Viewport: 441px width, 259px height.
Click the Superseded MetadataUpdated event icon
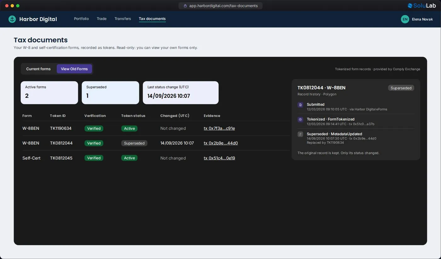pyautogui.click(x=300, y=134)
